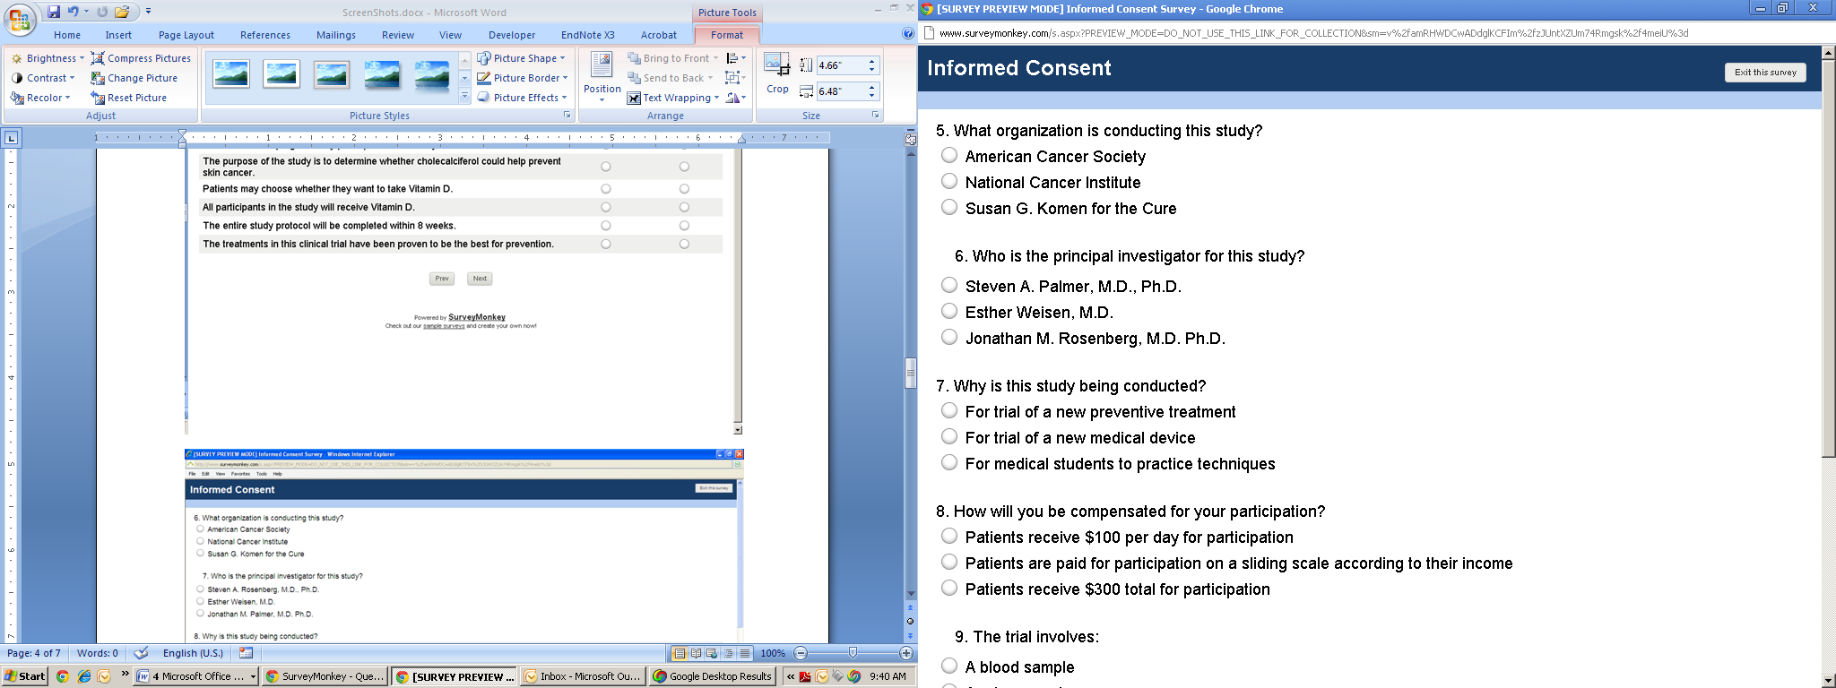Switch to Draft view
This screenshot has height=688, width=1836.
744,653
